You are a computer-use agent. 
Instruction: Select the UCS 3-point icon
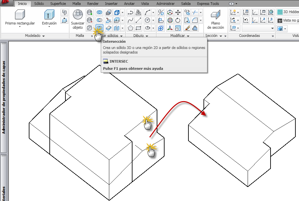point(271,20)
